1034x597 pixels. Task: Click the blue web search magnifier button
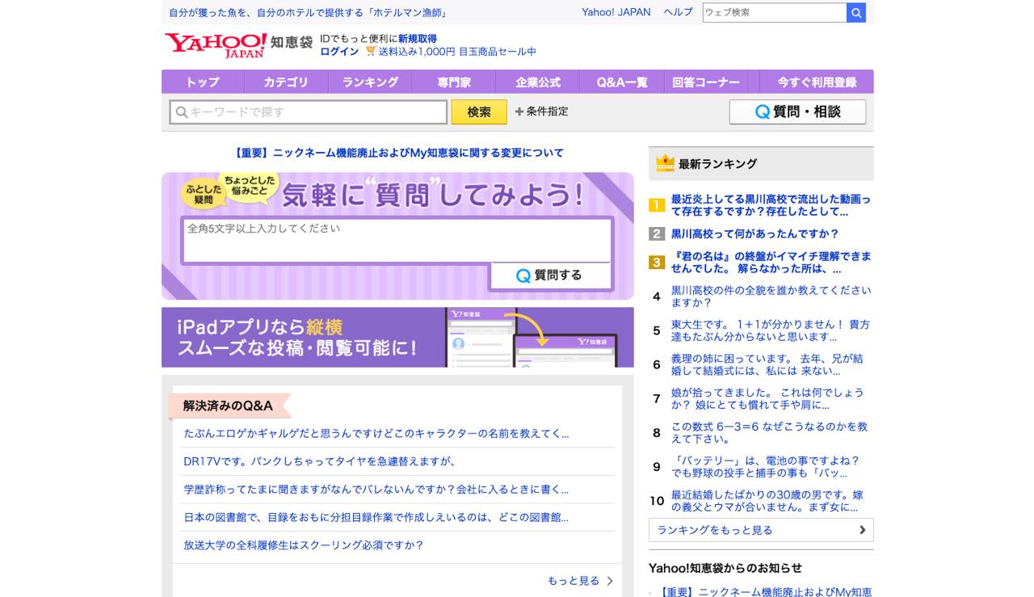[856, 13]
